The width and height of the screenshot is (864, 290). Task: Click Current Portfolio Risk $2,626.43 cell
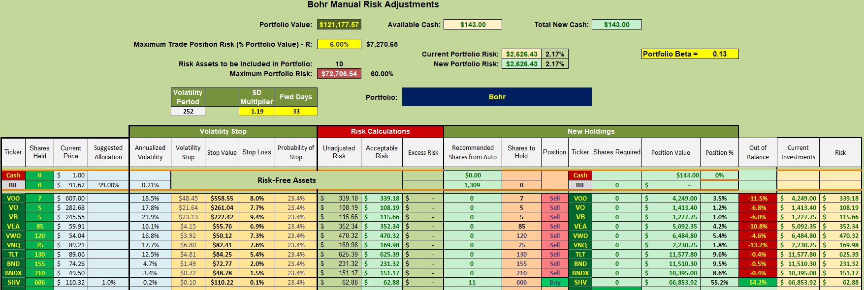coord(522,54)
